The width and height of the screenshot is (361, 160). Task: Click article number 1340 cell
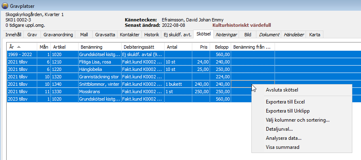click(x=65, y=84)
